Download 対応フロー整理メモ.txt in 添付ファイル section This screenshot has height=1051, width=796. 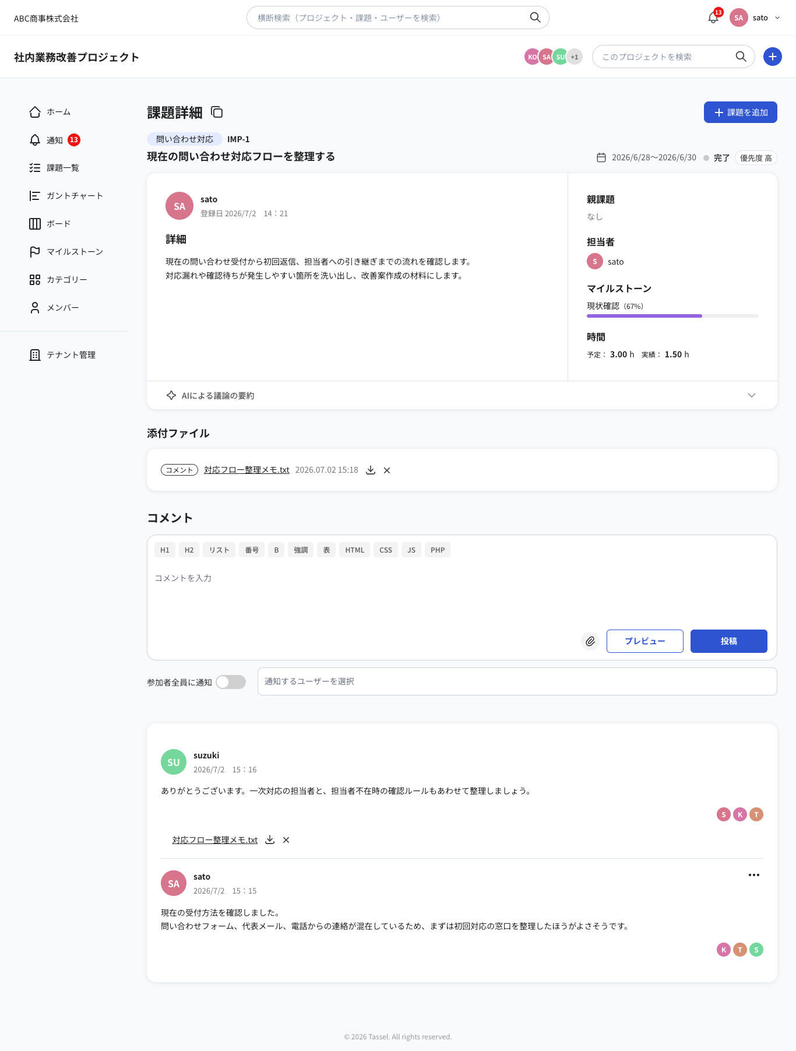coord(370,470)
